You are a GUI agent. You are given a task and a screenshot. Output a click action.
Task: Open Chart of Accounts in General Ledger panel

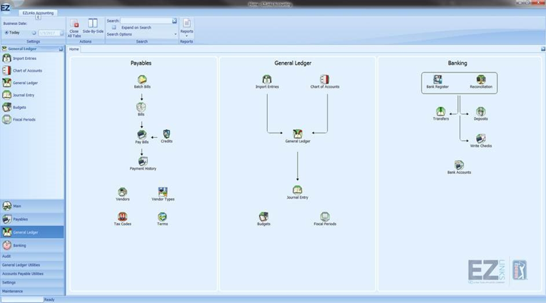pyautogui.click(x=325, y=82)
